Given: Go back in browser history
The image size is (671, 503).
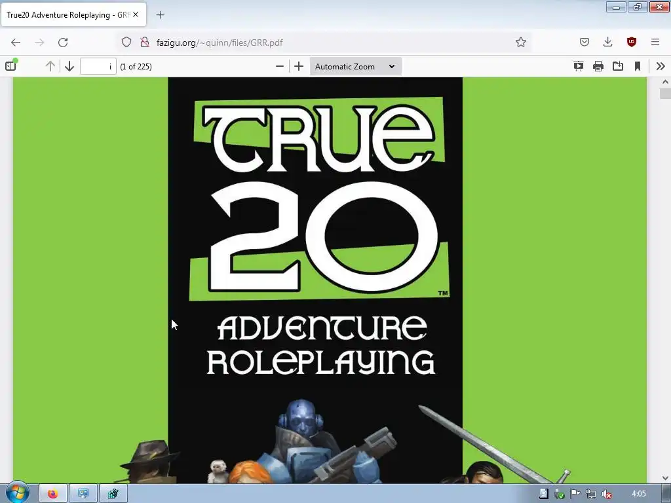Looking at the screenshot, I should 16,43.
